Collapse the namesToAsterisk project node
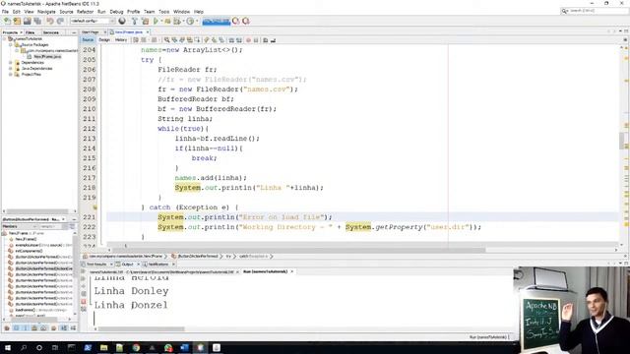 coord(5,39)
